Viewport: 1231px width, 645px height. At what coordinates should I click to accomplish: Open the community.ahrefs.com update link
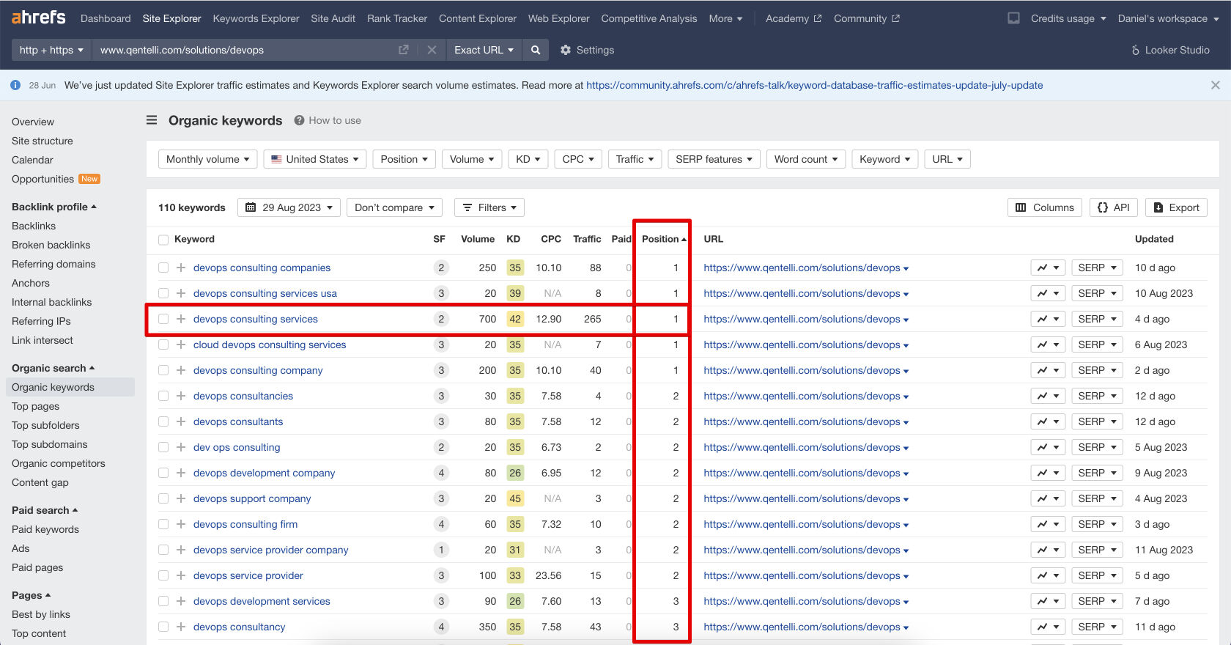(x=815, y=85)
